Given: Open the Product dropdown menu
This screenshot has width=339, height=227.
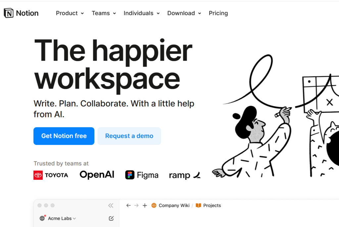Looking at the screenshot, I should click(x=70, y=13).
